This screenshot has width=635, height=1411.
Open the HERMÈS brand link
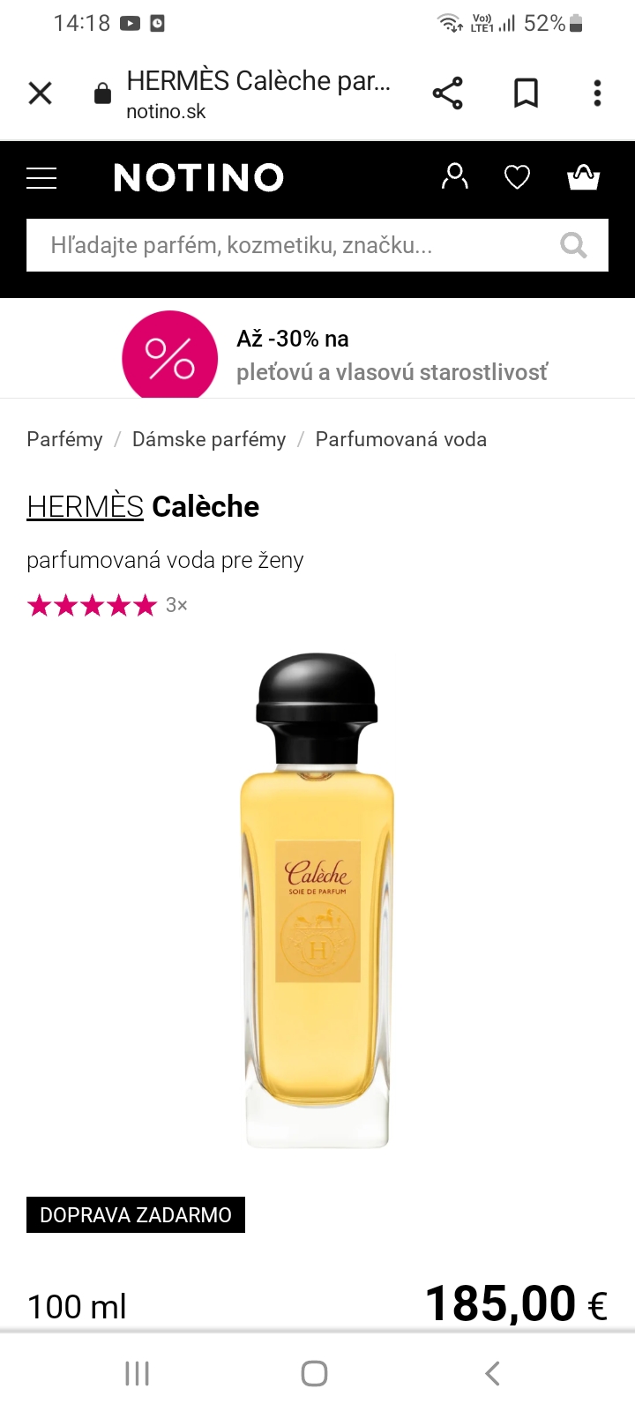85,507
